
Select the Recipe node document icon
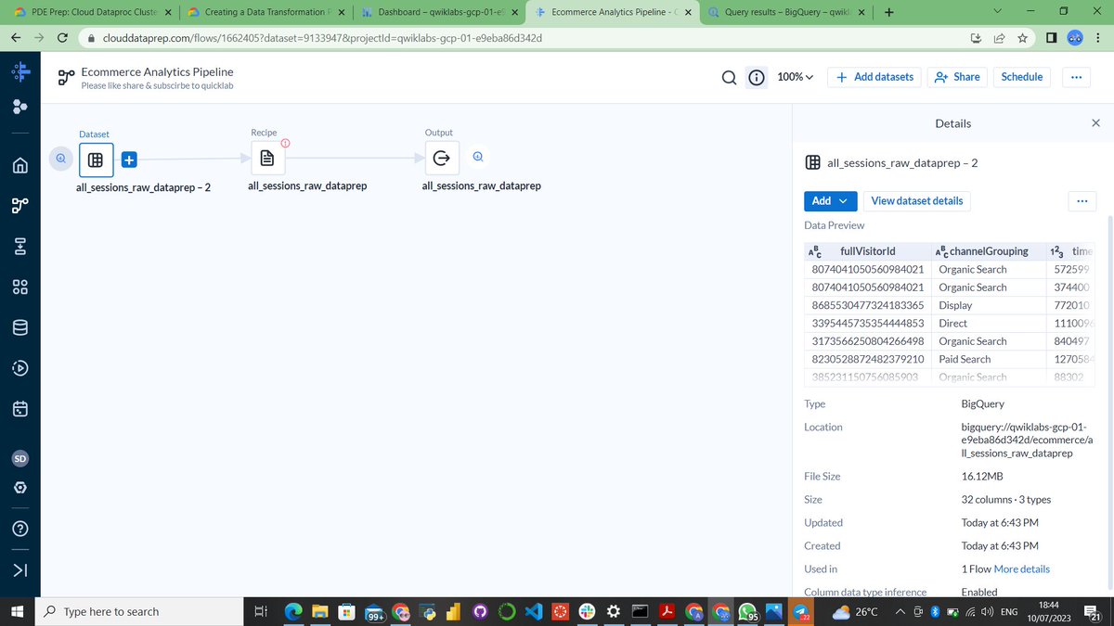click(x=267, y=159)
